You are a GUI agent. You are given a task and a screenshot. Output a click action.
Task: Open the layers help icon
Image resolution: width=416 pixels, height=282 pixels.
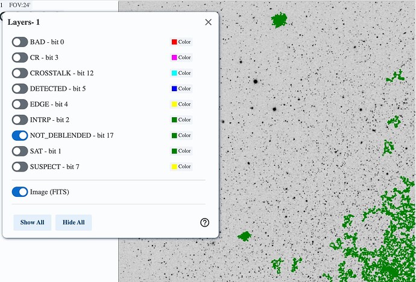(x=204, y=222)
